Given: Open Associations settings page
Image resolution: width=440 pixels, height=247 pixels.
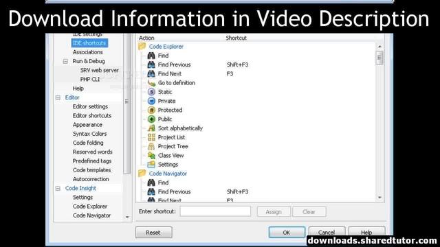Looking at the screenshot, I should (x=87, y=52).
